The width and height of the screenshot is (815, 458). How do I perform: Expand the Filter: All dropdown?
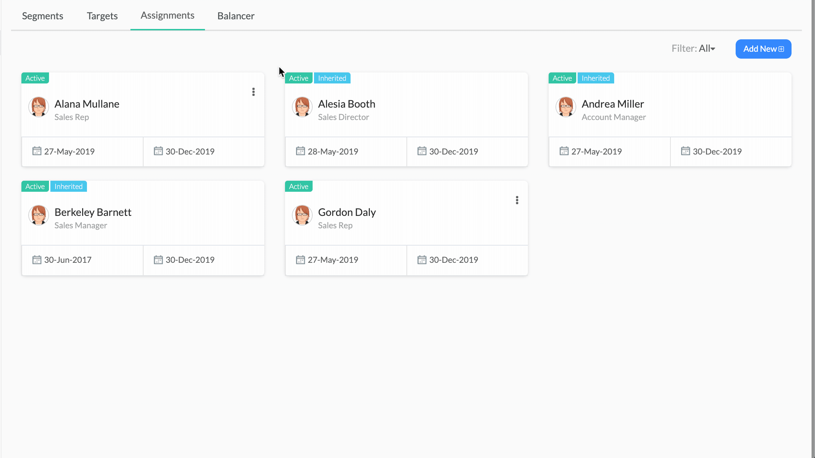click(693, 48)
